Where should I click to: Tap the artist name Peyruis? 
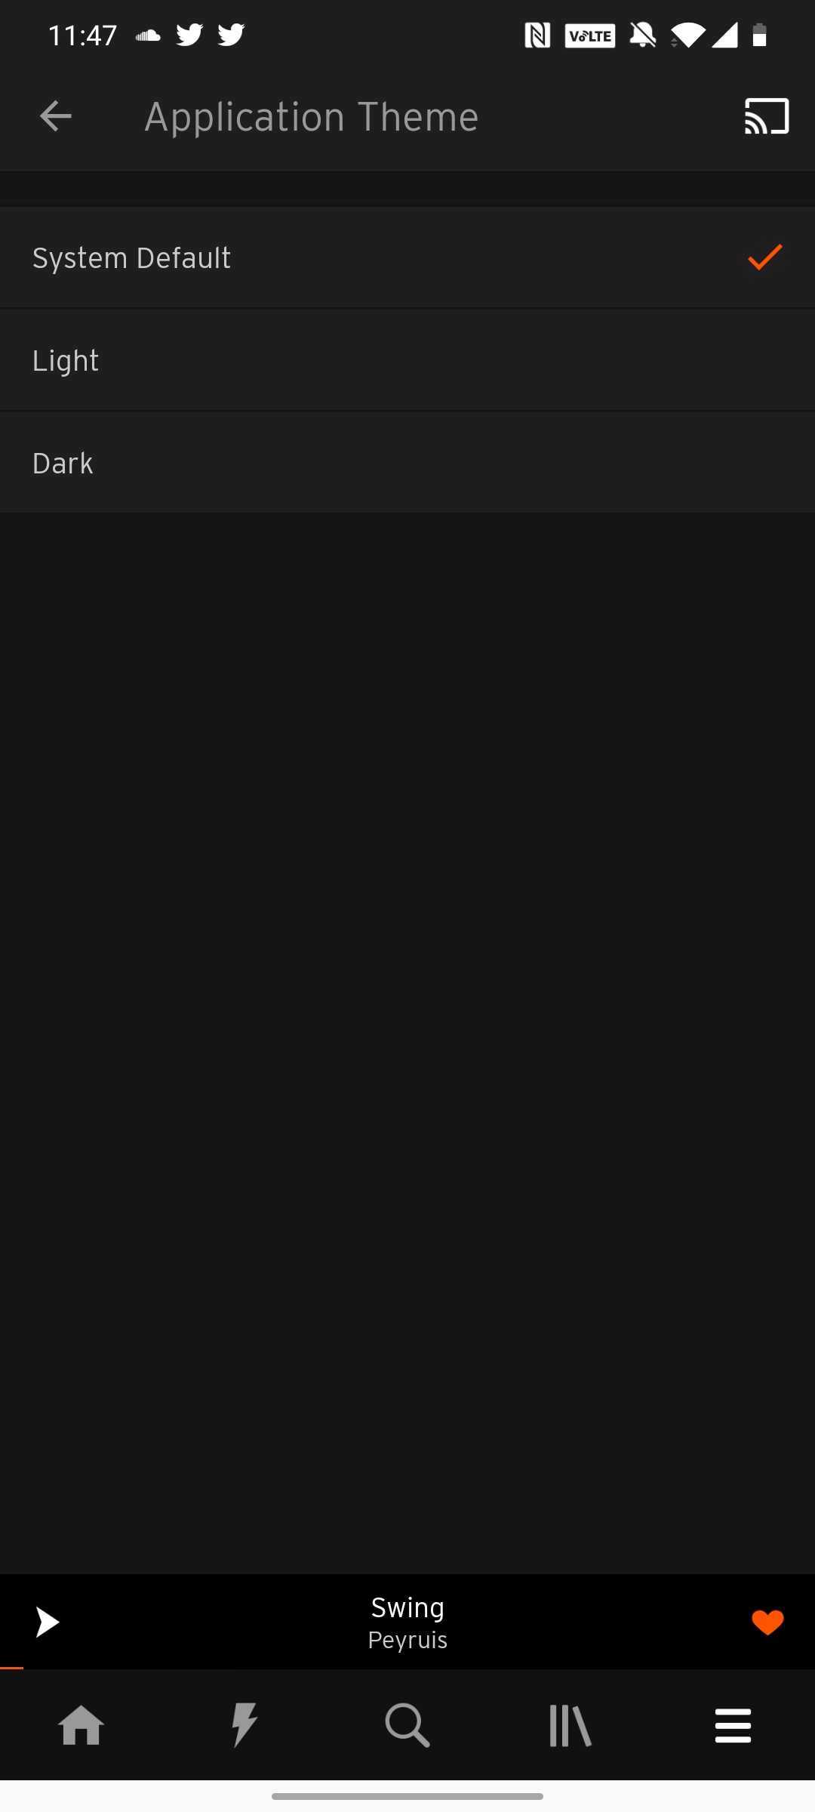point(407,1640)
